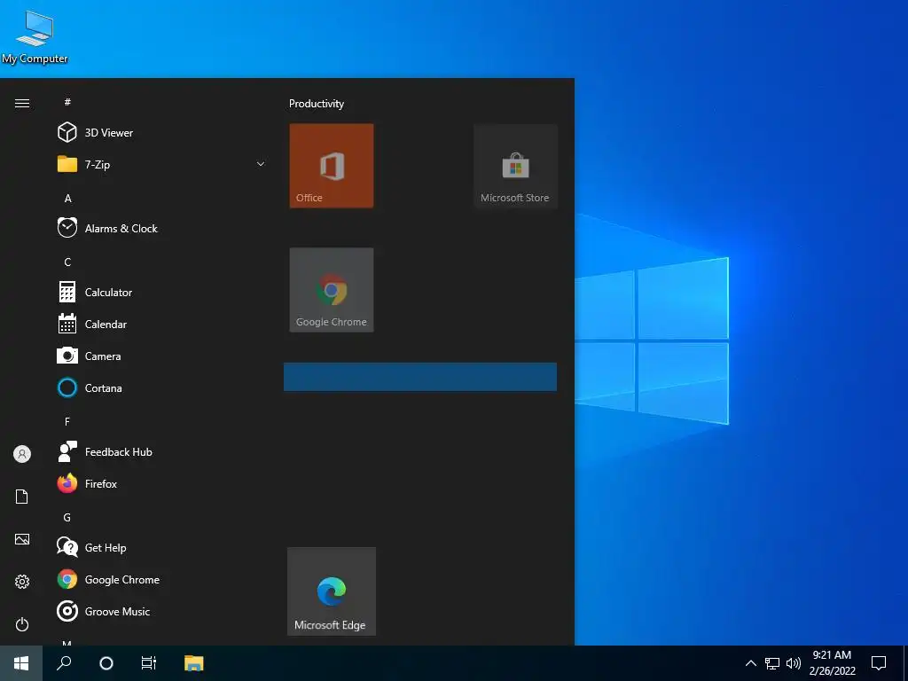Image resolution: width=908 pixels, height=681 pixels.
Task: Click the Productivity group heading
Action: coord(317,104)
